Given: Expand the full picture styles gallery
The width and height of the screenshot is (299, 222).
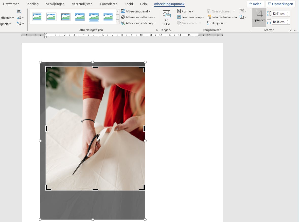Looking at the screenshot, I should point(117,22).
